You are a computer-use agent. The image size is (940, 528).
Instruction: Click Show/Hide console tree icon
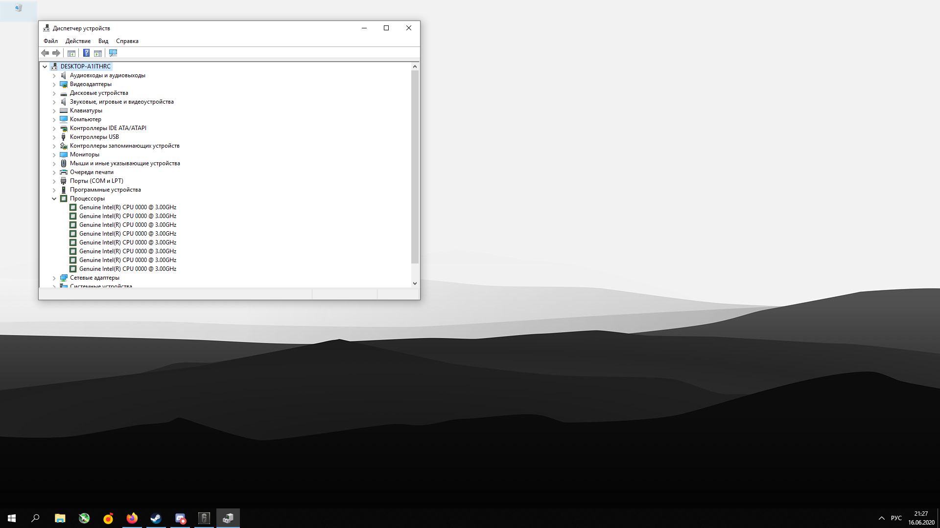pos(71,53)
